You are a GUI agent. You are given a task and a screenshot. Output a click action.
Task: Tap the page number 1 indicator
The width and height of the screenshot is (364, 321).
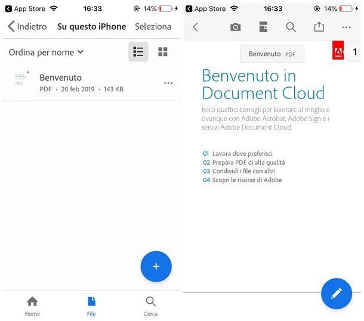pos(354,52)
